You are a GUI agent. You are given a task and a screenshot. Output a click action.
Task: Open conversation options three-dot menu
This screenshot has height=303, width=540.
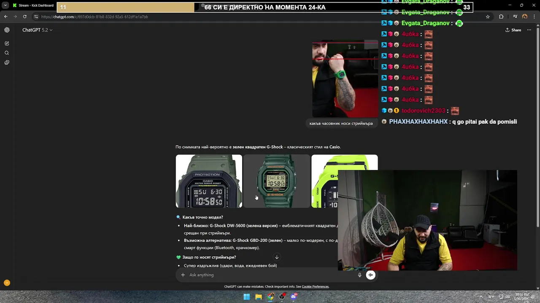[529, 30]
